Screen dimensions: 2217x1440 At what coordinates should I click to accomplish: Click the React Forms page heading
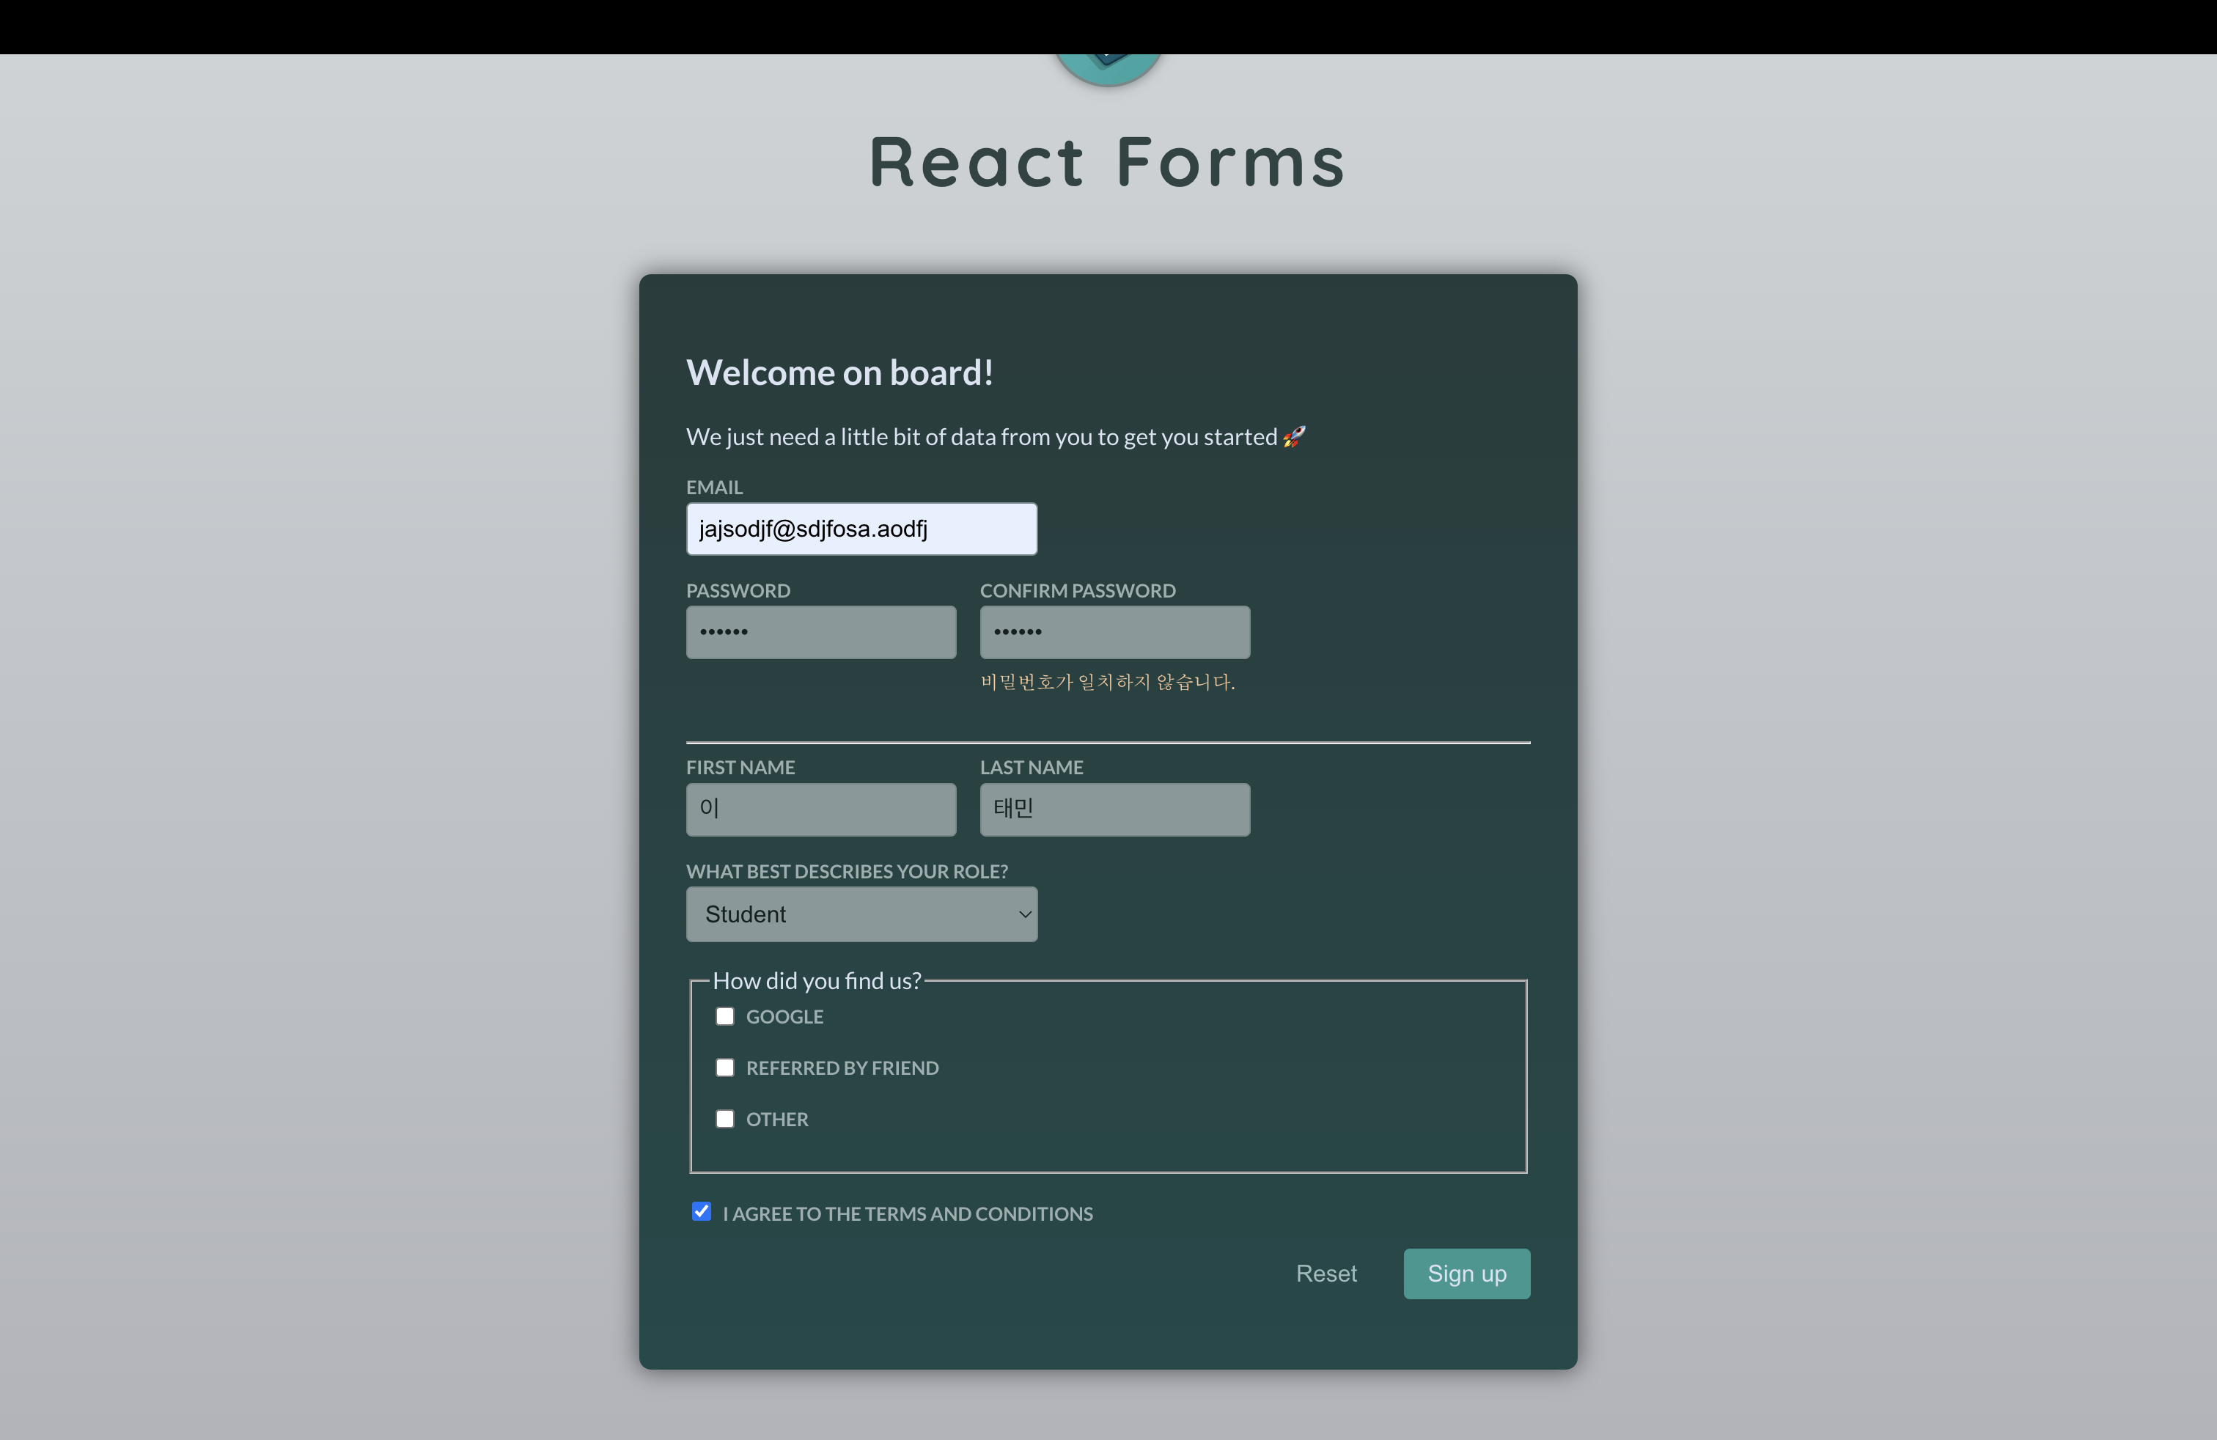coord(1108,162)
